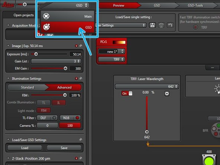Click the save setting floppy disk icon

[x=152, y=25]
